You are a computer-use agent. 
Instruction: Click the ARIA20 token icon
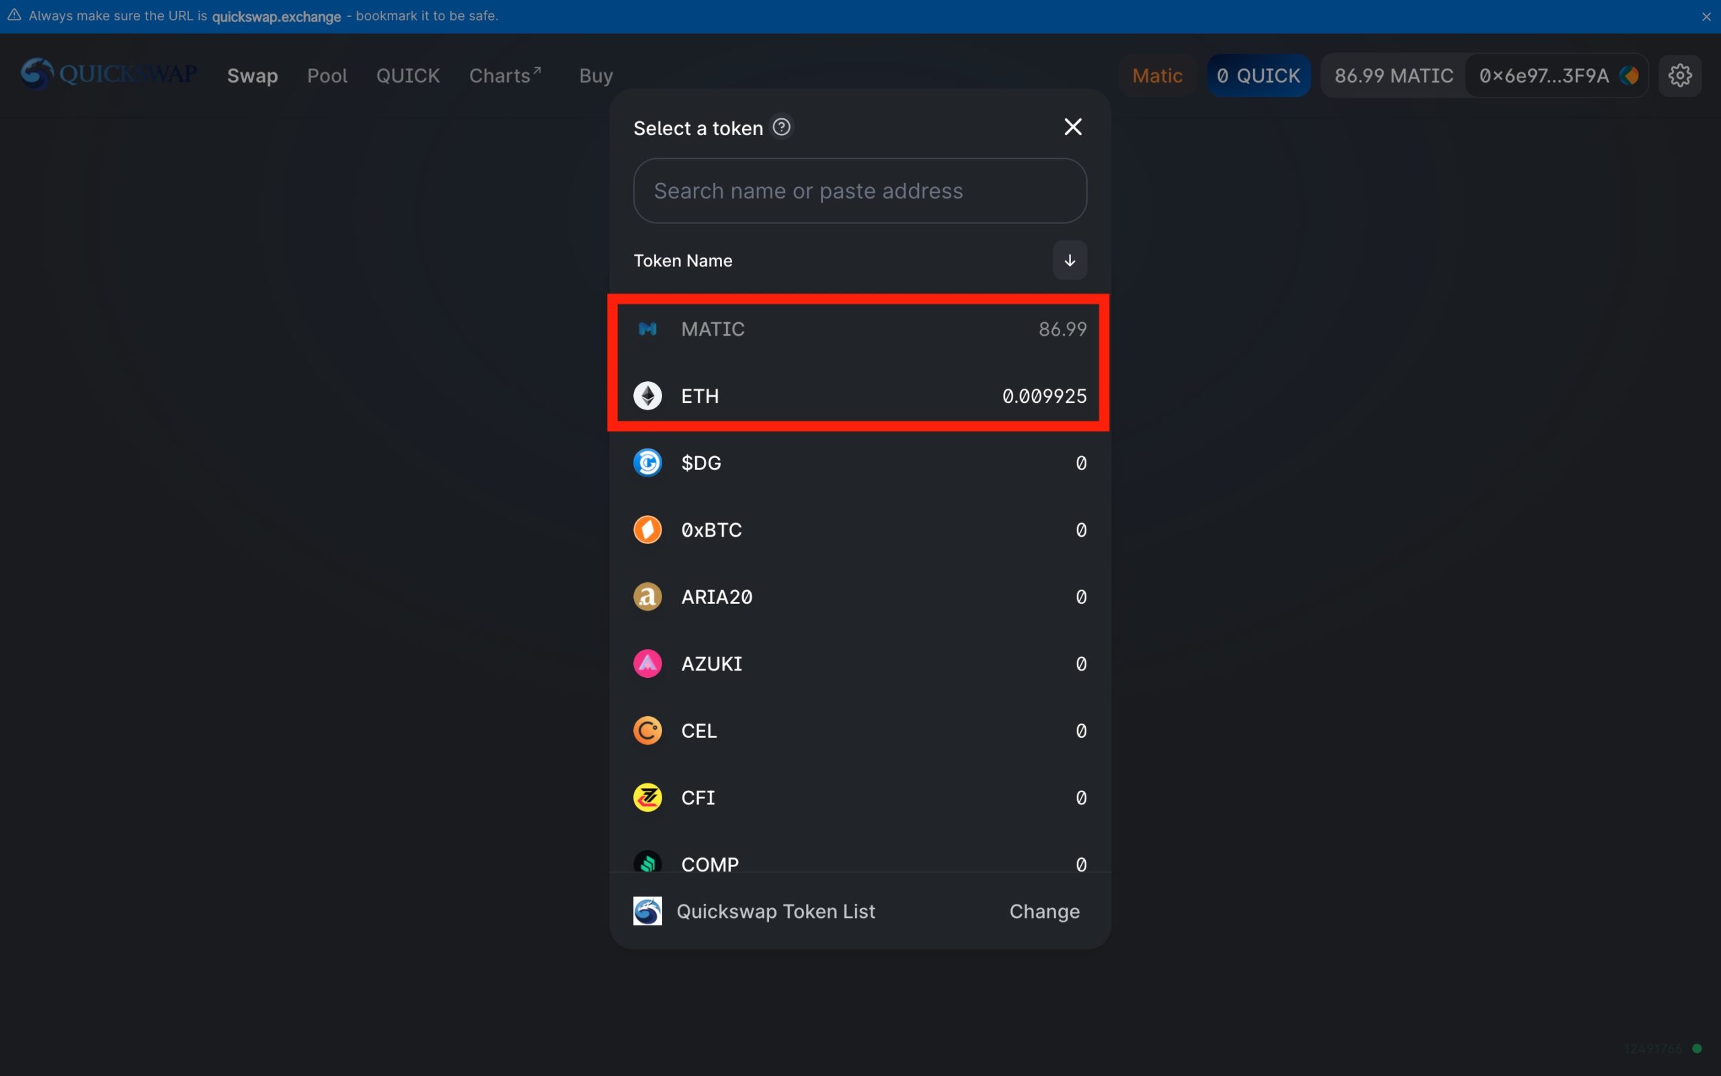click(x=647, y=597)
